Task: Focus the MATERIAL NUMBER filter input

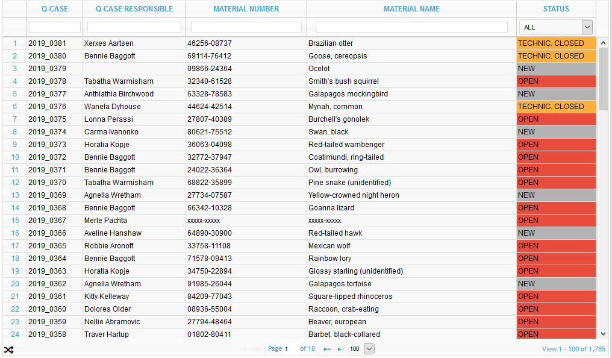Action: [246, 27]
